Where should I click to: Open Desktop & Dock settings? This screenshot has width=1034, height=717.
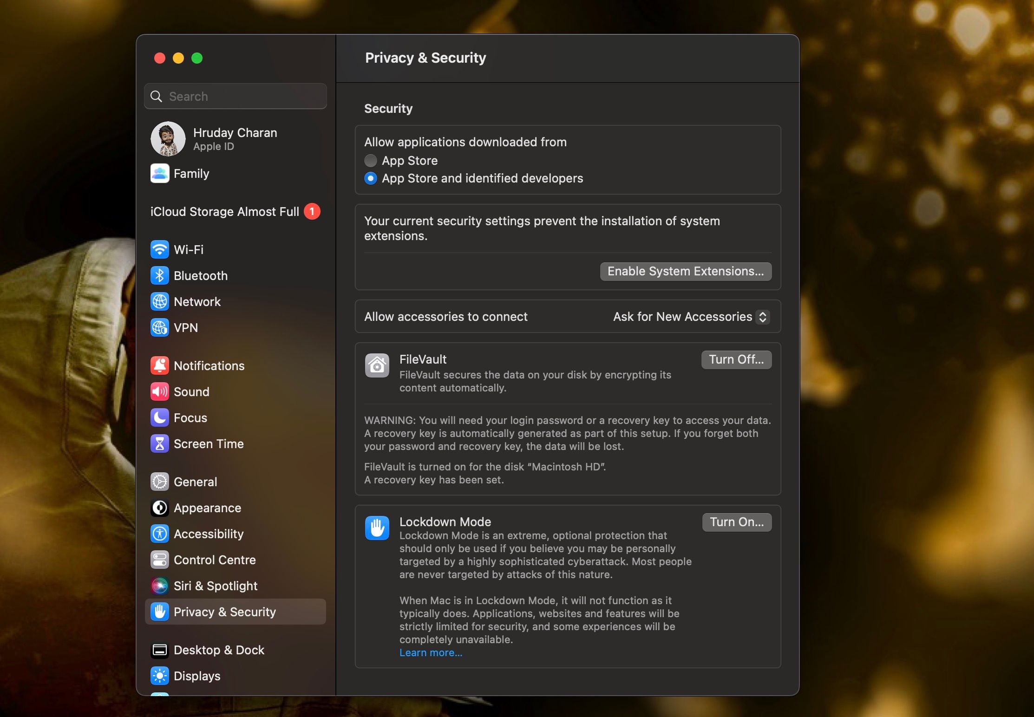218,650
